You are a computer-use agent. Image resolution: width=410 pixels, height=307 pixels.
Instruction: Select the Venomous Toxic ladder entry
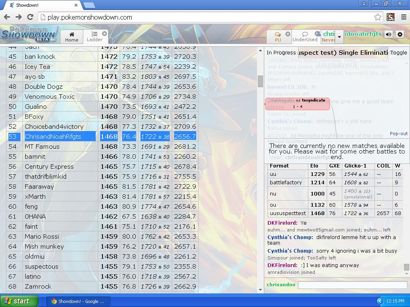coord(102,97)
